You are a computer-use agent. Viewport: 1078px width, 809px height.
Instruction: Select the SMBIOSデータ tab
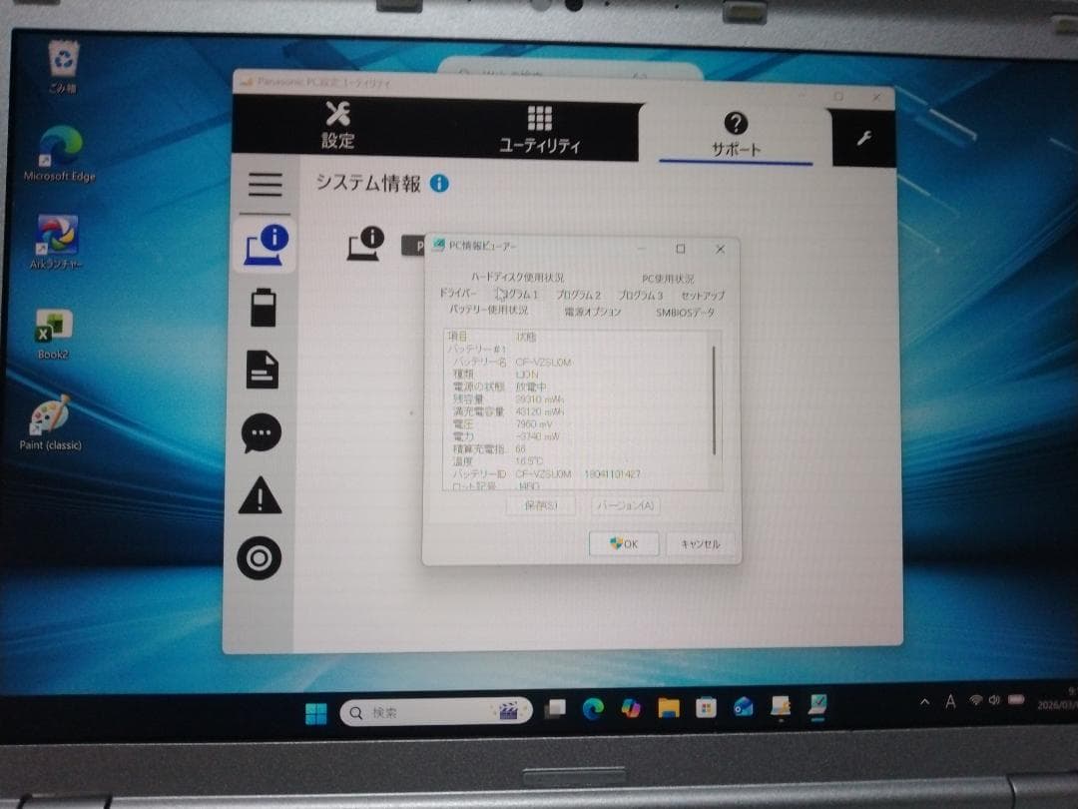[685, 313]
